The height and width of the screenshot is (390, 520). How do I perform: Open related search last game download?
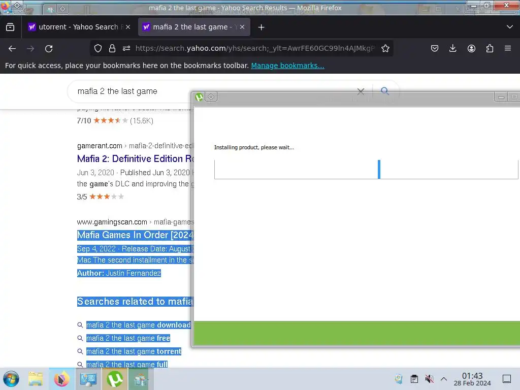click(x=138, y=325)
